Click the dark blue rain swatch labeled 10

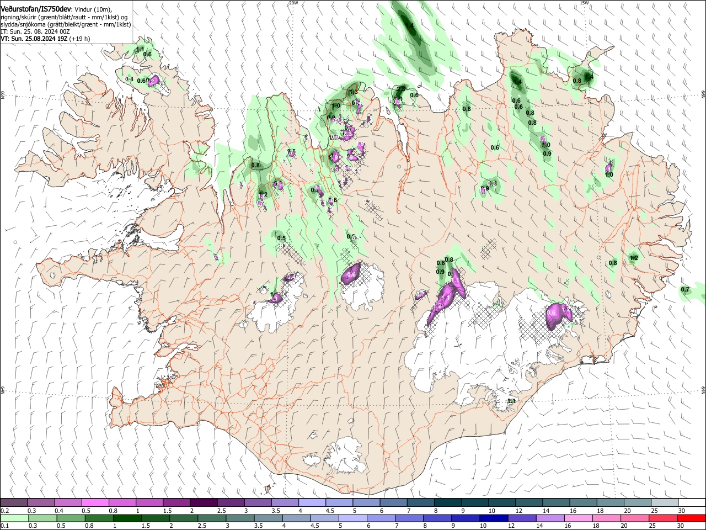click(493, 518)
